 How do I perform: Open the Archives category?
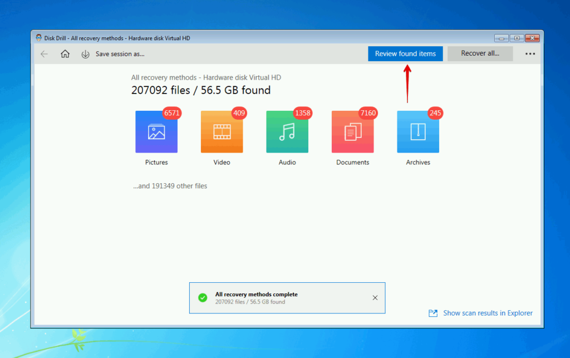pos(418,131)
